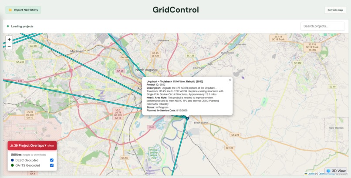Click the GA 28 road shield
Screen dimensions: 351x178
tap(120, 71)
